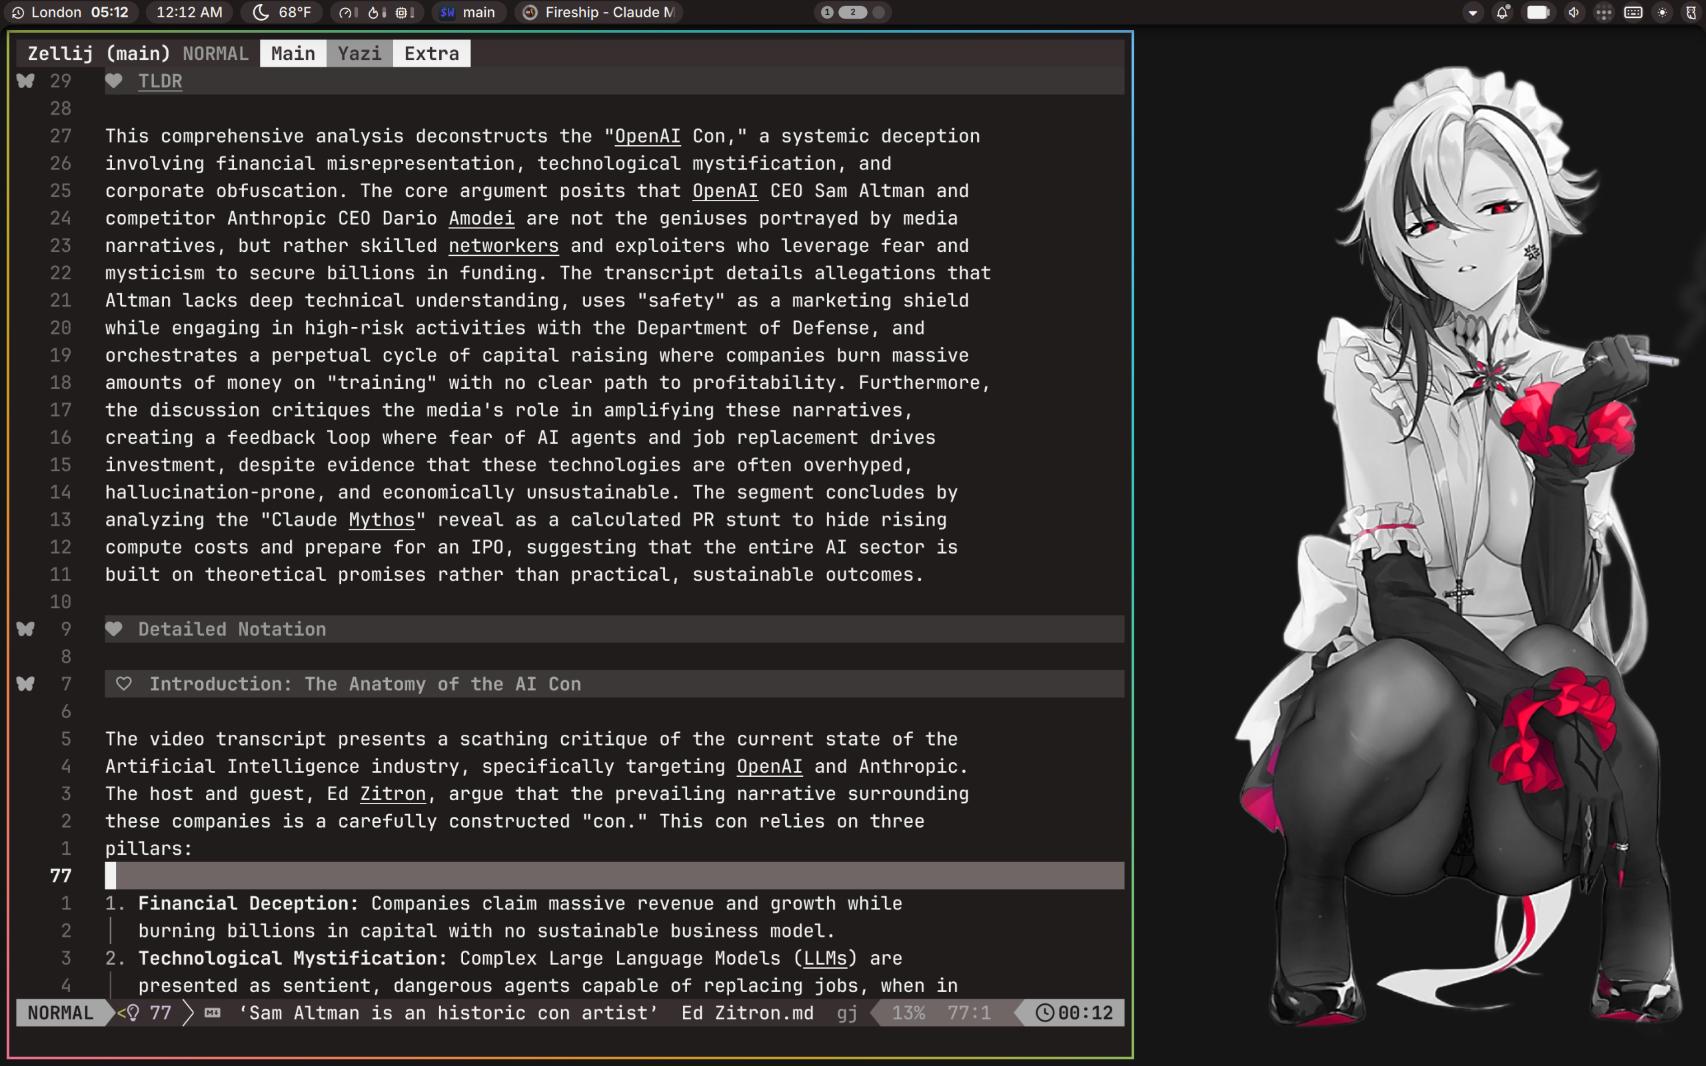Switch to the Yazi tab
The height and width of the screenshot is (1066, 1706).
(x=359, y=53)
